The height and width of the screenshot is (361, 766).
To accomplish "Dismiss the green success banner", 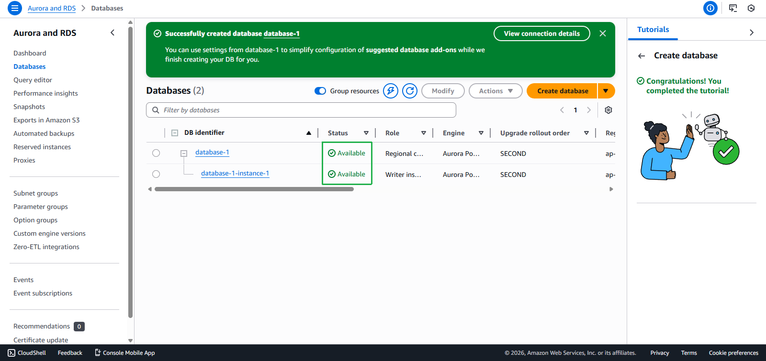I will (603, 33).
